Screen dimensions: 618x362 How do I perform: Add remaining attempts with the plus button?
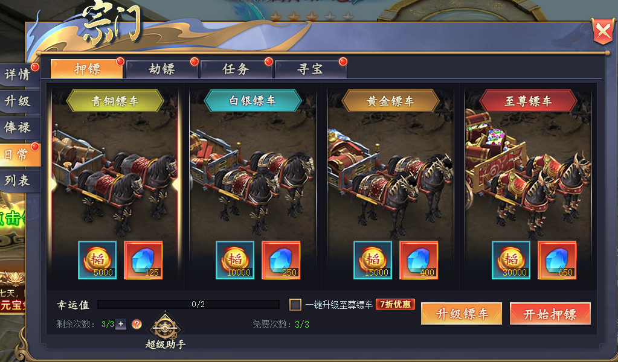[121, 324]
